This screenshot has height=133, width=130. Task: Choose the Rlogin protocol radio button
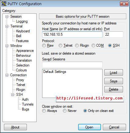click(77, 45)
